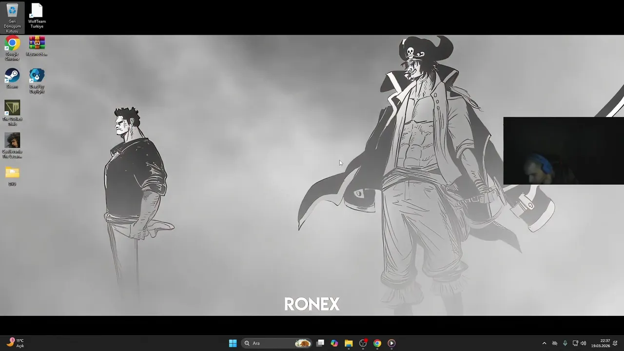The height and width of the screenshot is (351, 624).
Task: Click the webcam overlay thumbnail
Action: coord(564,151)
